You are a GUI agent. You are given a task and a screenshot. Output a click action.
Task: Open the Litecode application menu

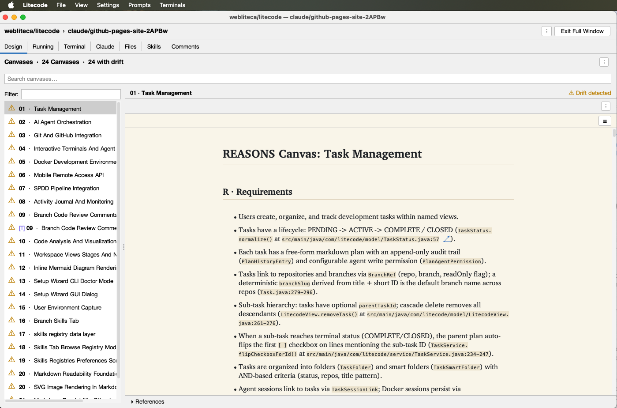click(36, 5)
